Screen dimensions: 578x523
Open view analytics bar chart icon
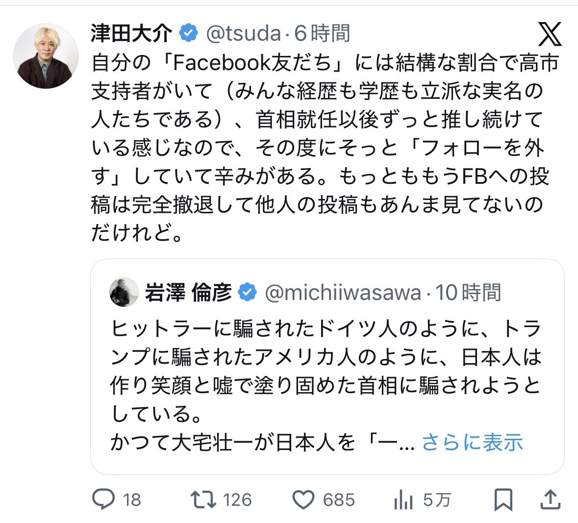click(x=403, y=499)
